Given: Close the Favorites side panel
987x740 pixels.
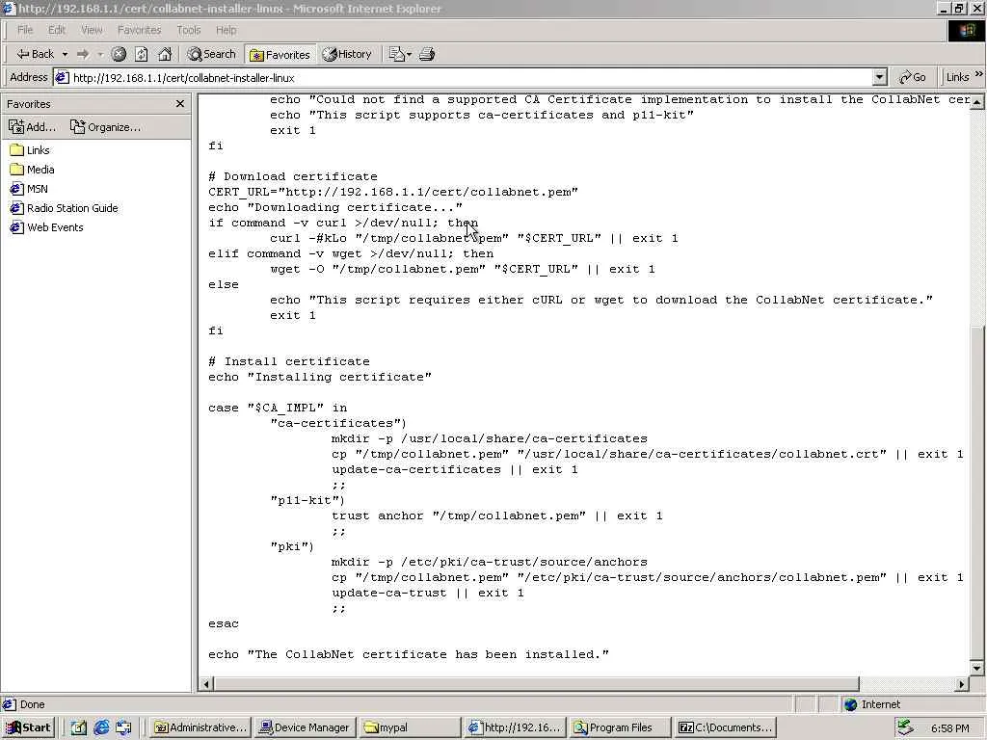Looking at the screenshot, I should click(x=180, y=104).
